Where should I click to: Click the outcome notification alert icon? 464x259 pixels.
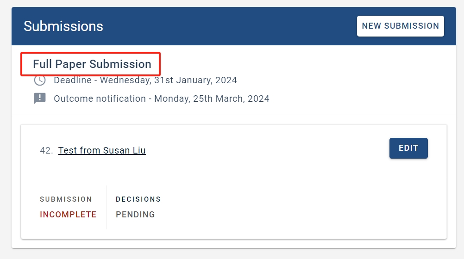pos(40,99)
